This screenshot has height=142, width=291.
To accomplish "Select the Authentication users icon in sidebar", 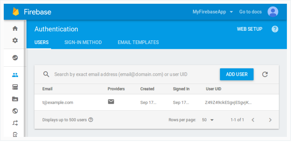I will point(15,75).
